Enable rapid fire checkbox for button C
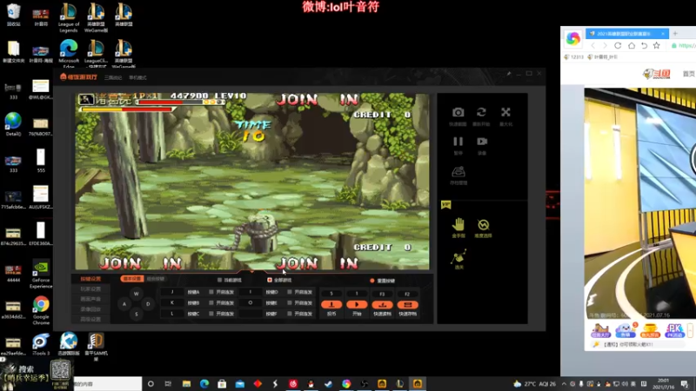 click(x=211, y=314)
